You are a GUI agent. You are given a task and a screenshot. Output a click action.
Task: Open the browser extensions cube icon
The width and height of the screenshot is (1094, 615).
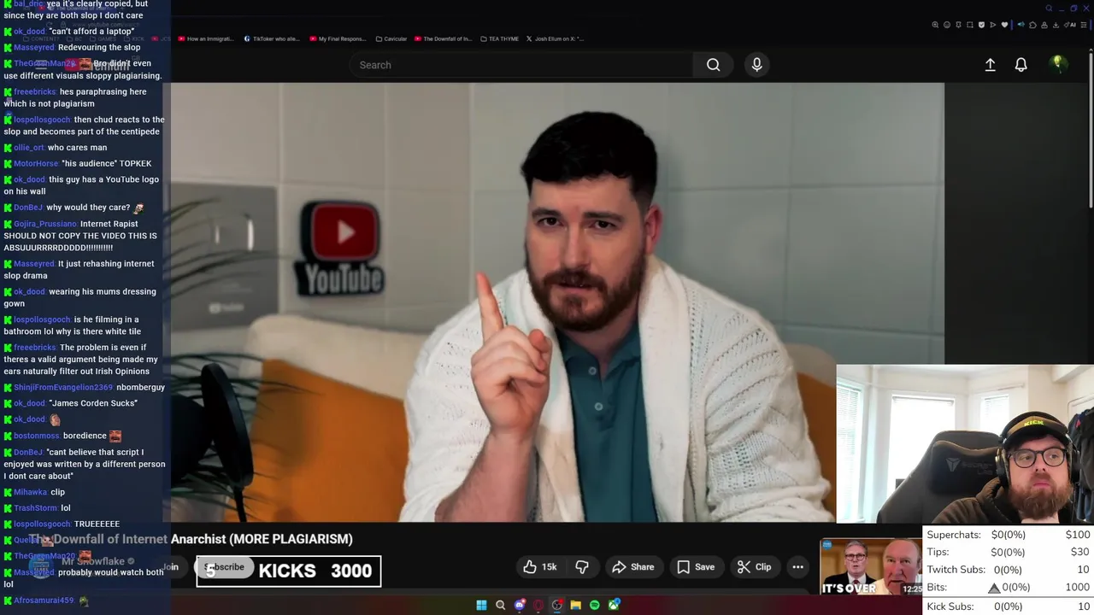click(1032, 25)
